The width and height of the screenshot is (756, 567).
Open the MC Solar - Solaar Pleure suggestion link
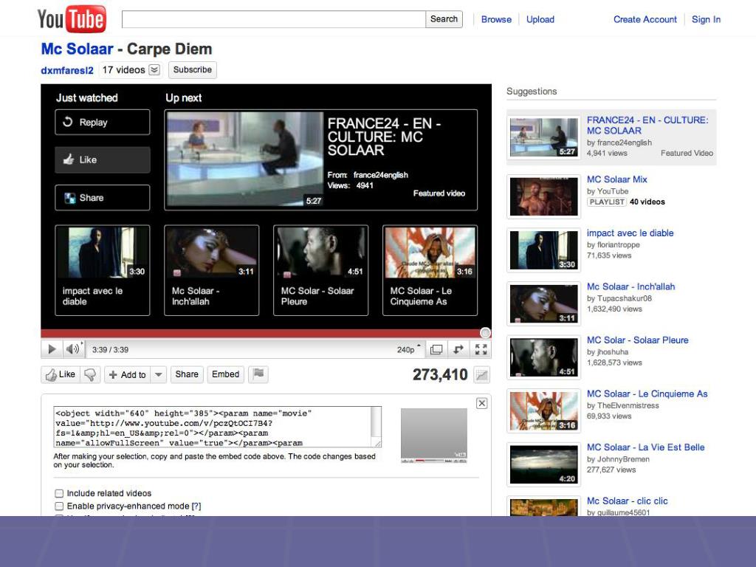point(637,340)
